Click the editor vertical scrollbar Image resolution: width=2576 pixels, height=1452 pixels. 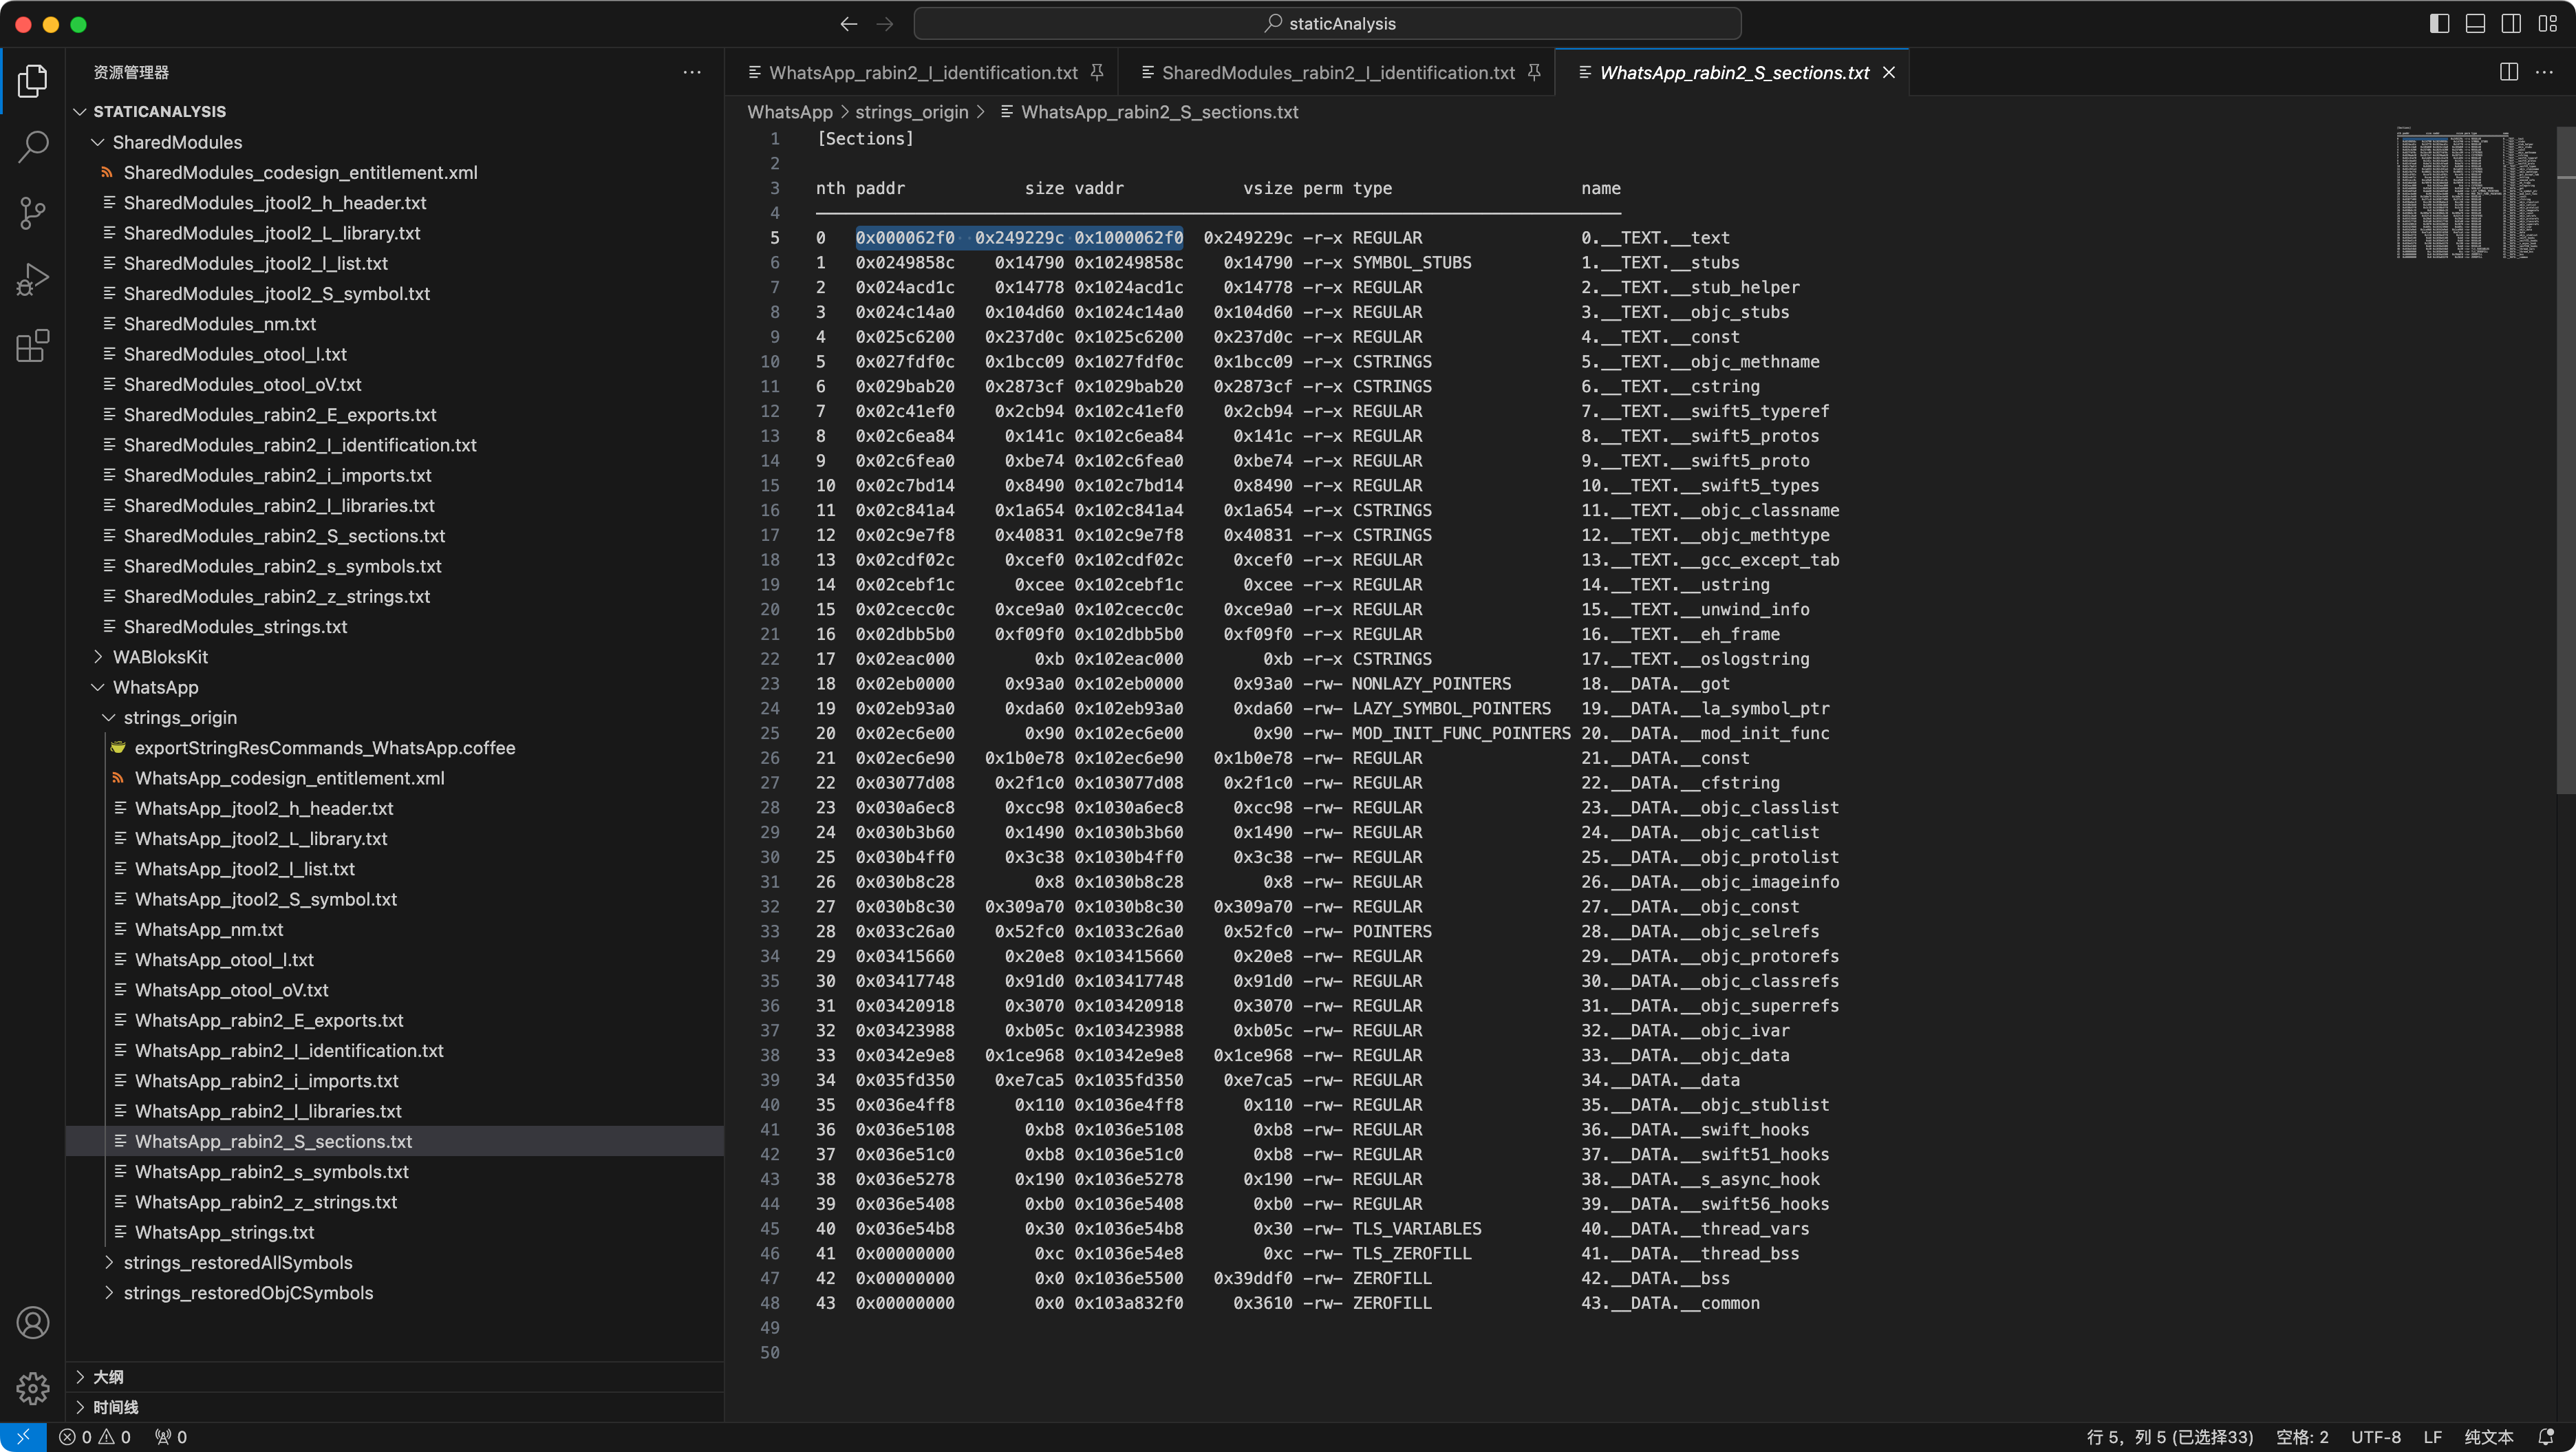coord(2566,460)
